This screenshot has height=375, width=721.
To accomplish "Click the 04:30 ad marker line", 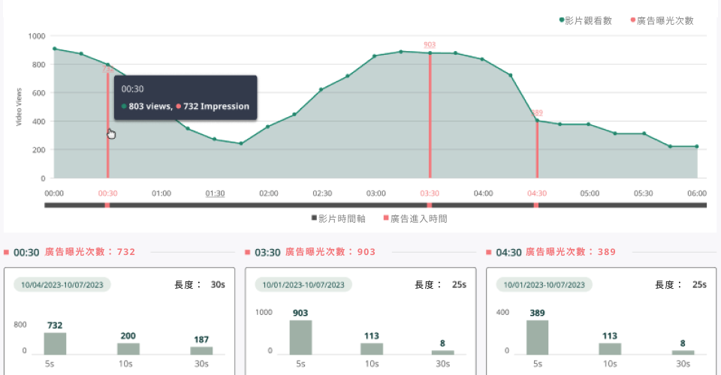I will click(537, 149).
